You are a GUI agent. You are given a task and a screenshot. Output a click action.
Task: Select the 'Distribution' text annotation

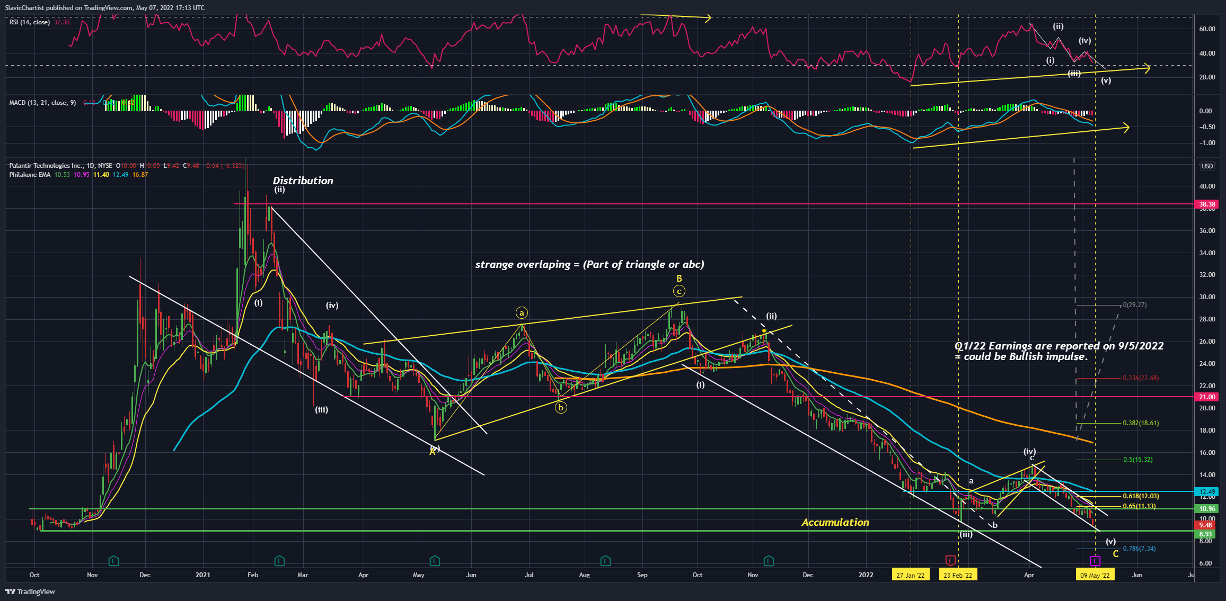point(303,181)
